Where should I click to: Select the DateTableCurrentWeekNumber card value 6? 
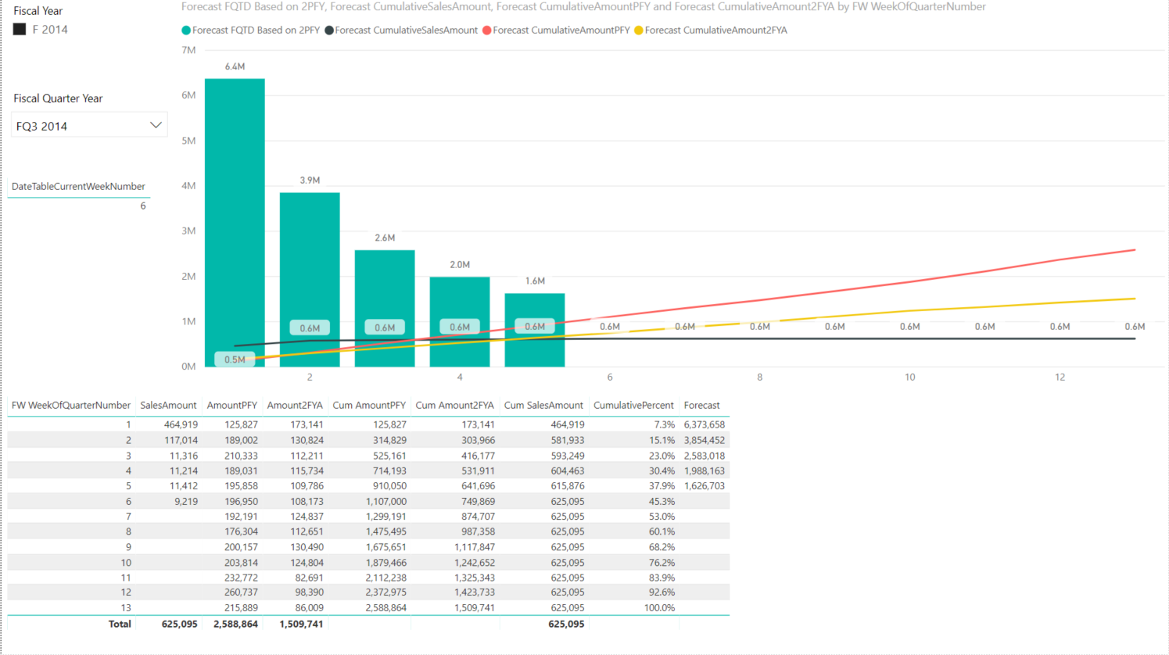coord(143,206)
